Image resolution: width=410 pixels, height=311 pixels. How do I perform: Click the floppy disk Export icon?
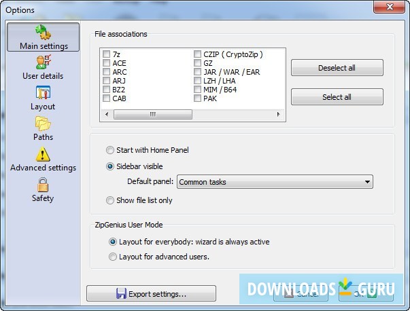(121, 293)
